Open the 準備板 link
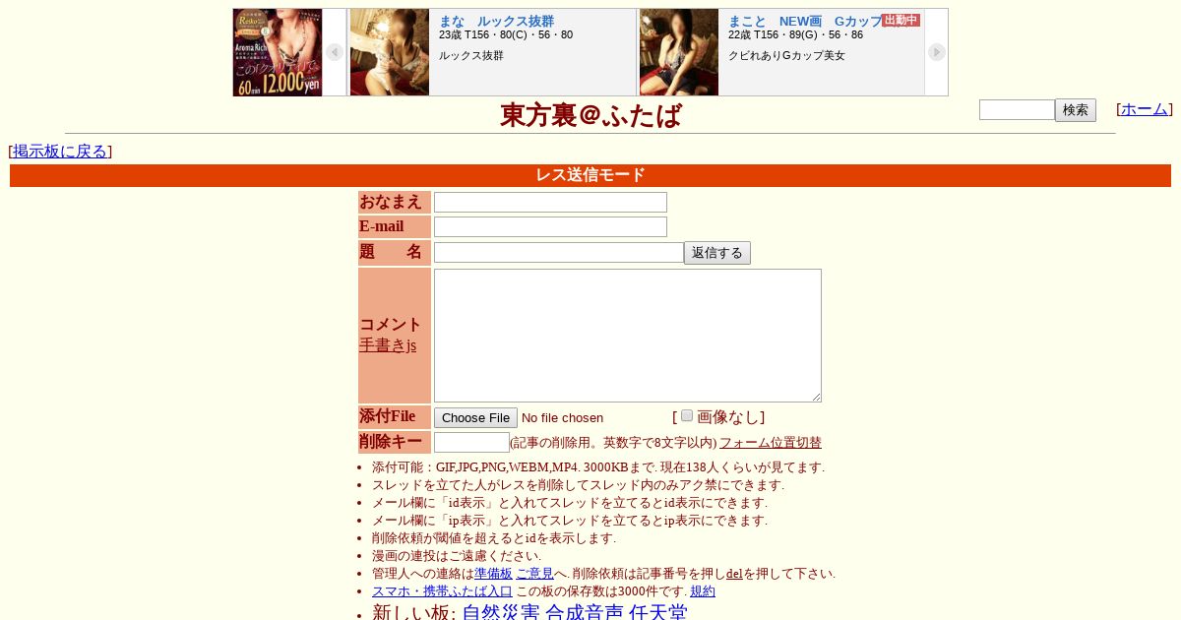 point(493,574)
